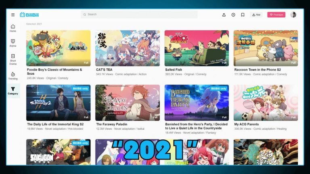Screen dimensions: 310x174
Task: Click the pink Premium button
Action: [x=276, y=14]
